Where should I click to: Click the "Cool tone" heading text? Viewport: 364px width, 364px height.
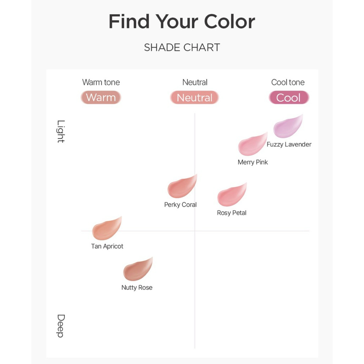[288, 82]
